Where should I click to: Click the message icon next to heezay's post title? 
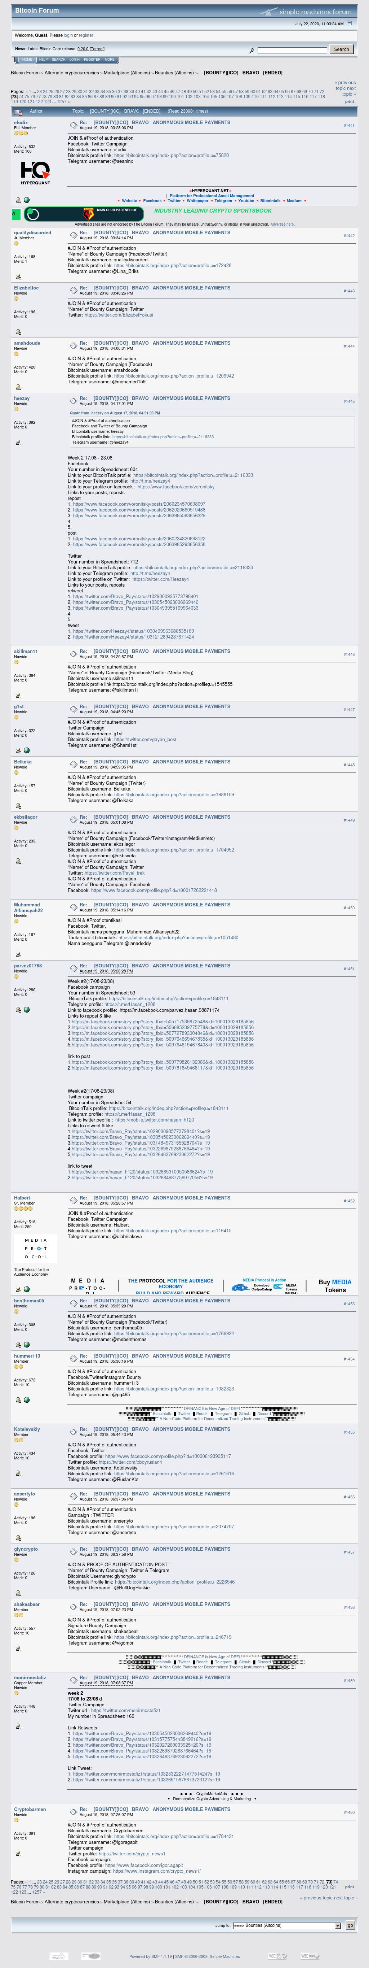(x=73, y=400)
